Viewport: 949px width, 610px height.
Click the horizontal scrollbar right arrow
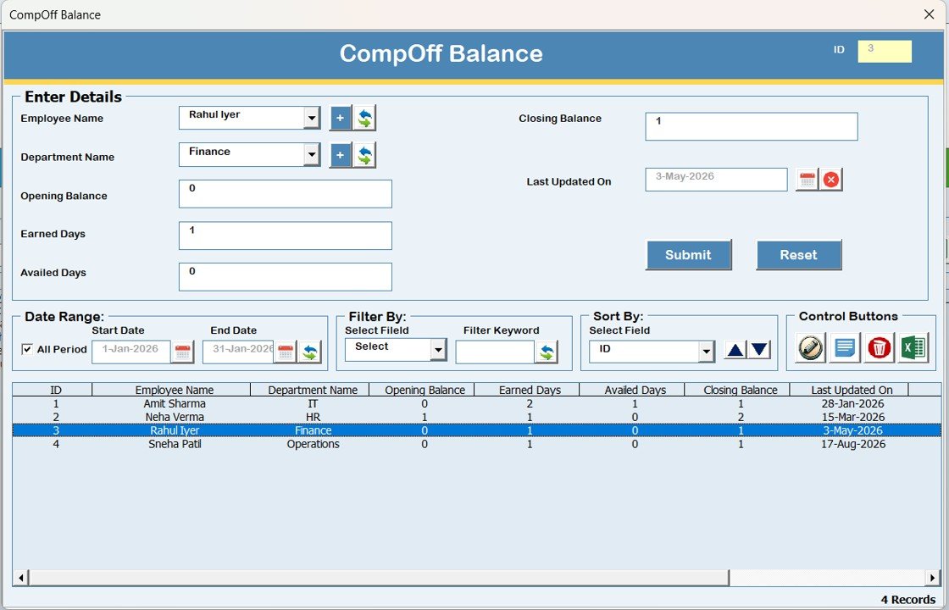coord(932,578)
